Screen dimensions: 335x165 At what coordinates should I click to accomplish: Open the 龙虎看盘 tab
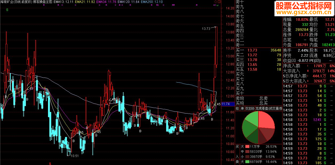point(269,108)
